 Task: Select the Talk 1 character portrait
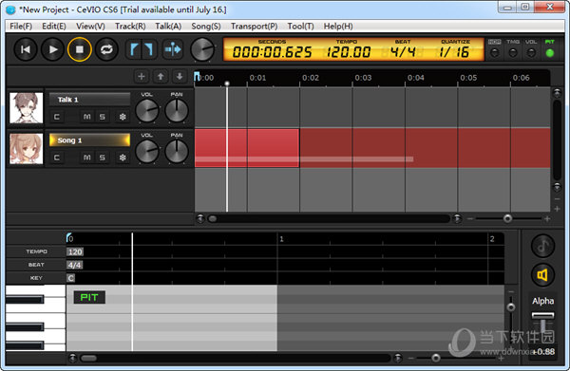(26, 108)
